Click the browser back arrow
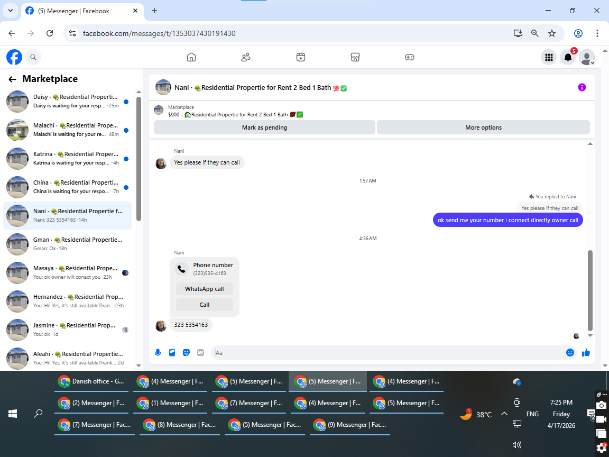Image resolution: width=609 pixels, height=457 pixels. (12, 33)
